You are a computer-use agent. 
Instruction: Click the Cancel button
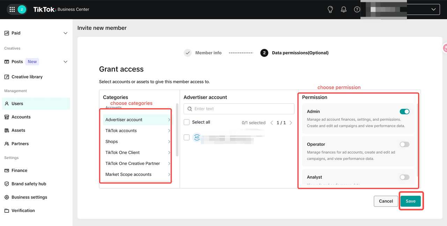coord(386,201)
